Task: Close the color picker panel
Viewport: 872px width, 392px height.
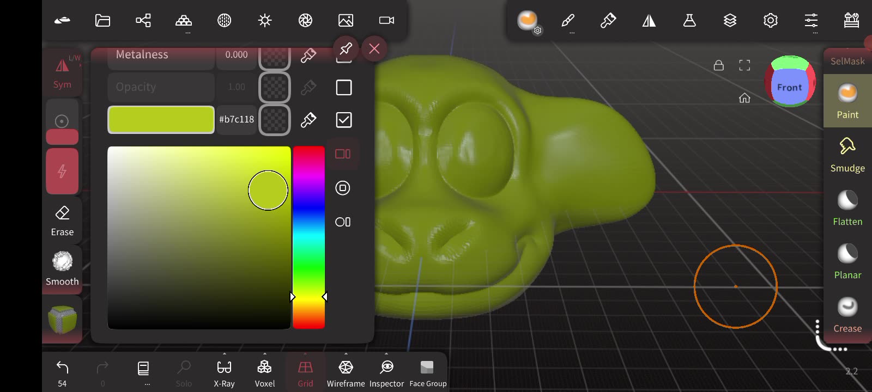Action: coord(374,49)
